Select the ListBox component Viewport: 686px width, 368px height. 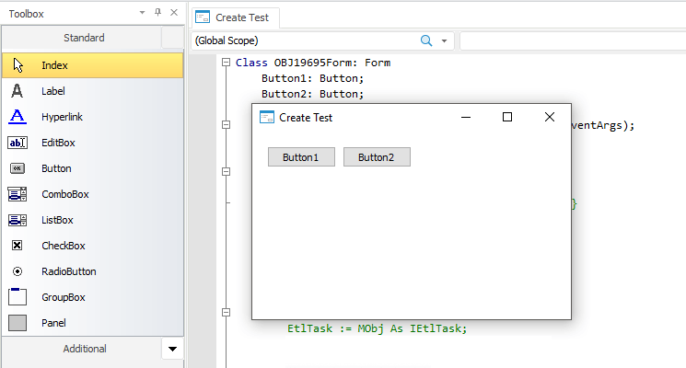coord(56,220)
